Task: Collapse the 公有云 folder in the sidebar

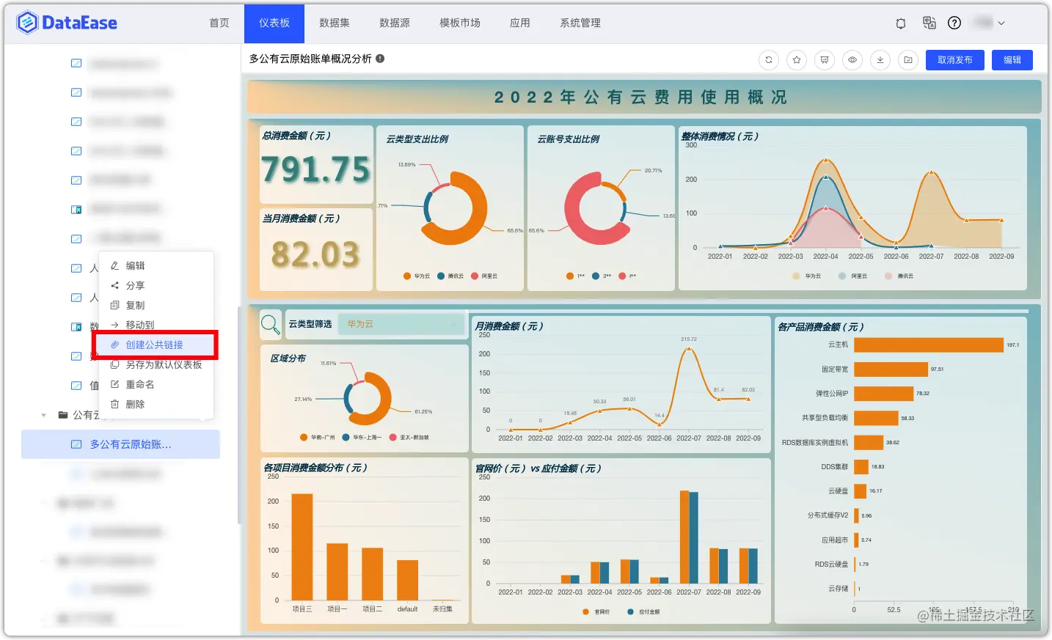Action: (x=43, y=414)
